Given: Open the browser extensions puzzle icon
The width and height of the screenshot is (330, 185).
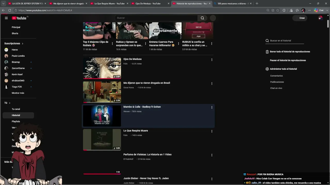Looking at the screenshot, I should (x=284, y=10).
